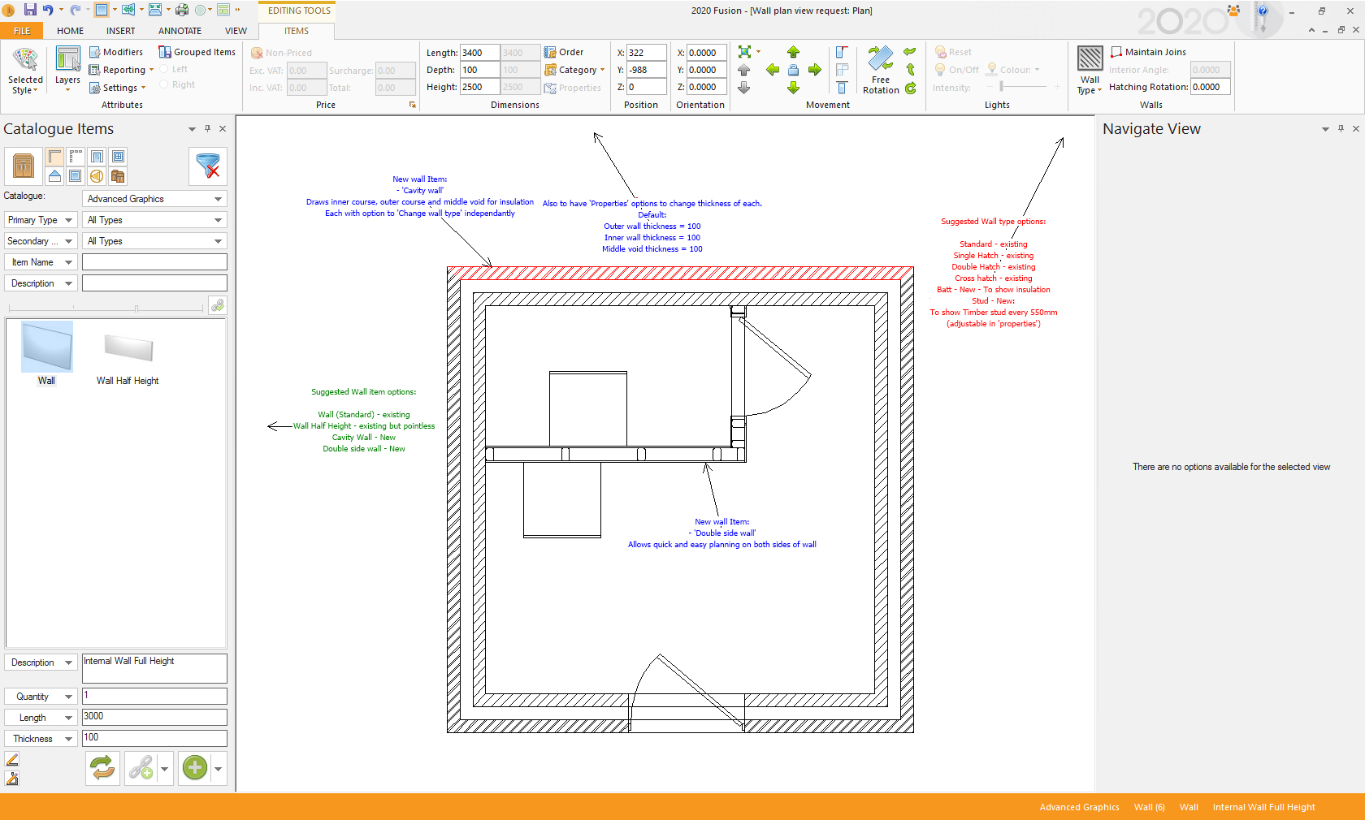Image resolution: width=1365 pixels, height=820 pixels.
Task: Select the walls category icon in Catalogue Items
Action: point(54,157)
